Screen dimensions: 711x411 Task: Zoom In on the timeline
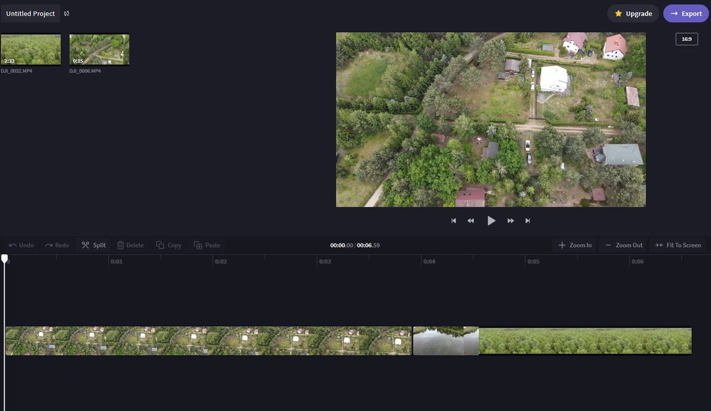(x=574, y=245)
